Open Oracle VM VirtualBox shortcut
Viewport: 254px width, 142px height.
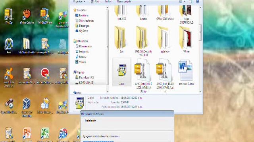(27, 107)
